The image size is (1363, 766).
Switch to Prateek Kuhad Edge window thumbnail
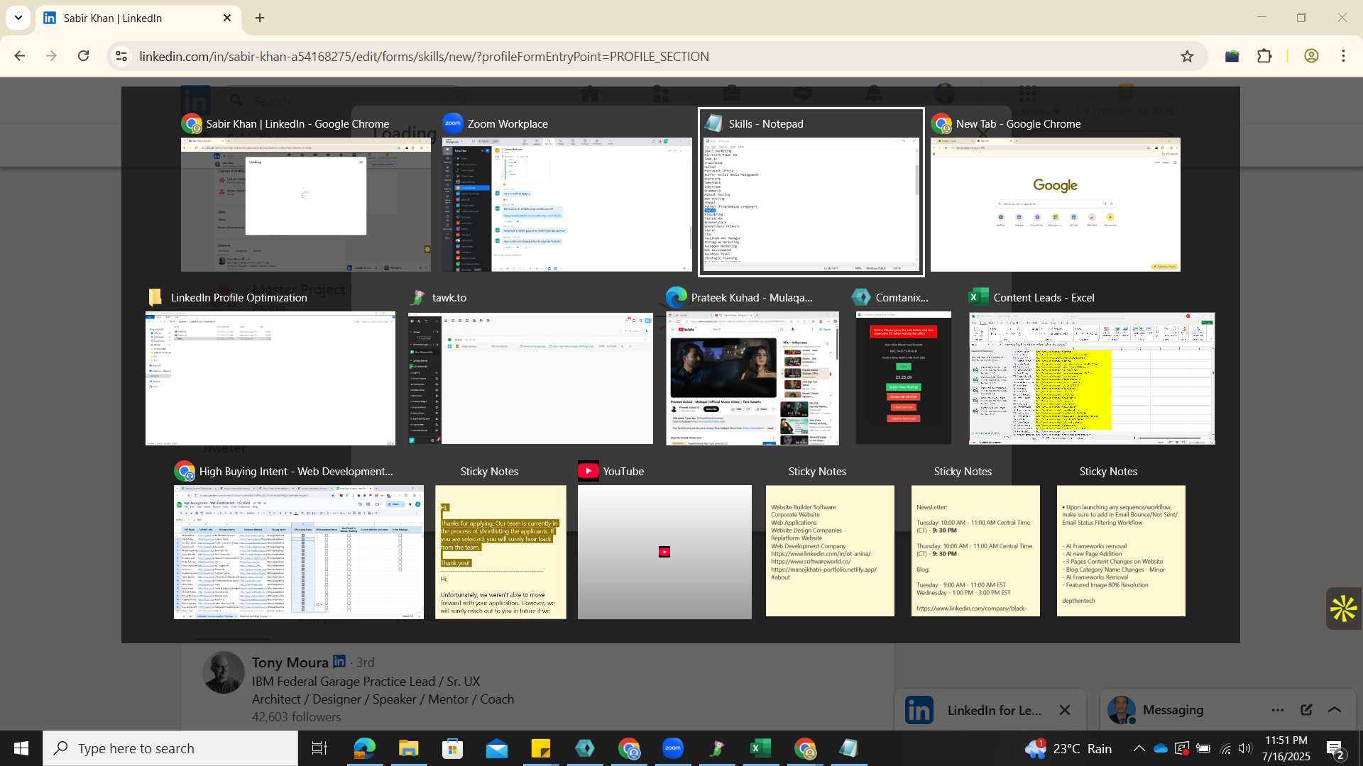pos(752,378)
